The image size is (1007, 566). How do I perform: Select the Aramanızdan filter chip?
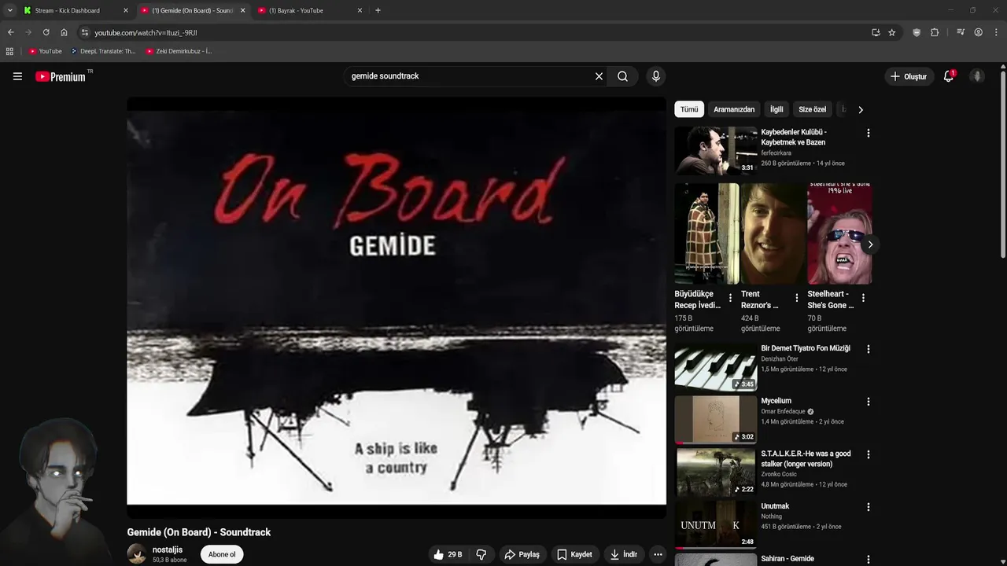tap(734, 109)
